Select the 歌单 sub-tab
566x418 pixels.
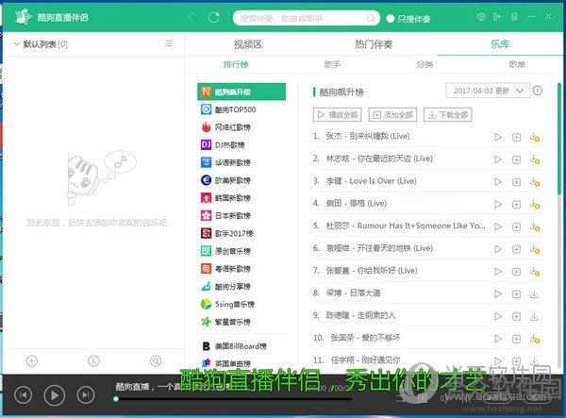coord(517,64)
